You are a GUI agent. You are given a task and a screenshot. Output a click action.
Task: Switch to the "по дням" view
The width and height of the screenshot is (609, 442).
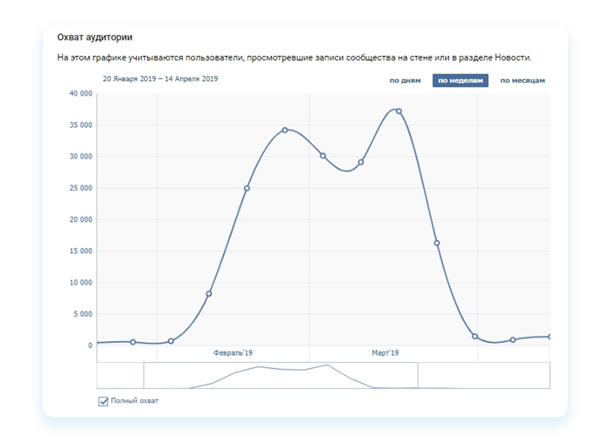pos(405,80)
